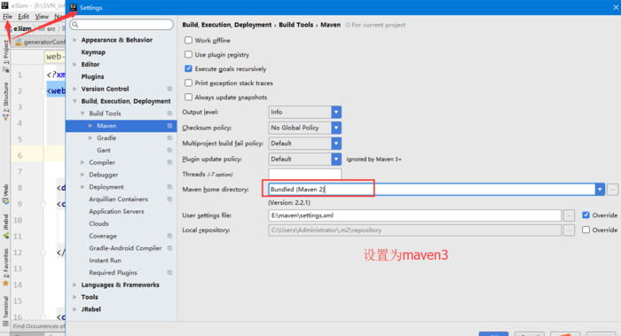Browse for Maven home directory
The width and height of the screenshot is (621, 336).
(612, 190)
